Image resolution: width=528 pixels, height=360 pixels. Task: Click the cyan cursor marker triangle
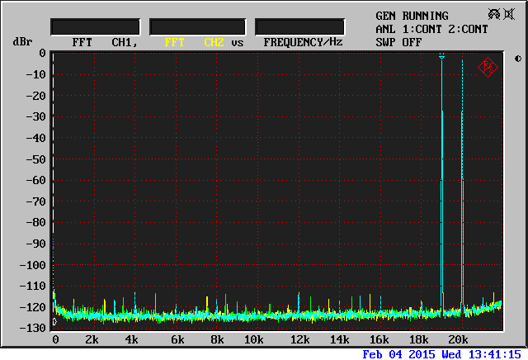click(x=441, y=58)
